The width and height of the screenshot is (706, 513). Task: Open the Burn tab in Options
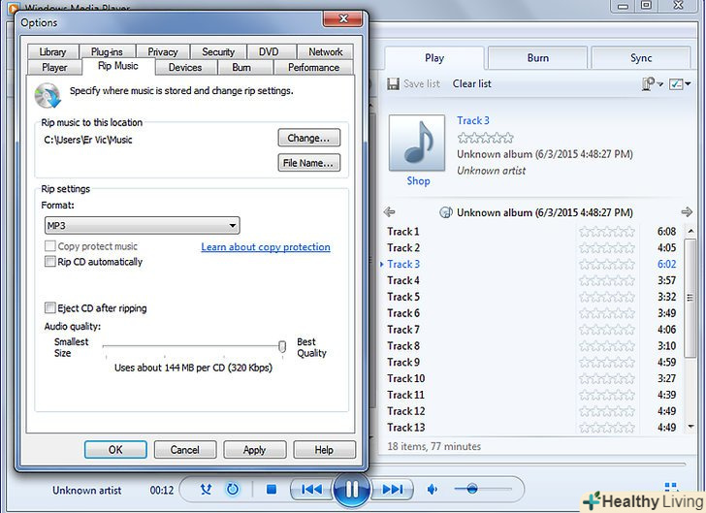coord(241,68)
